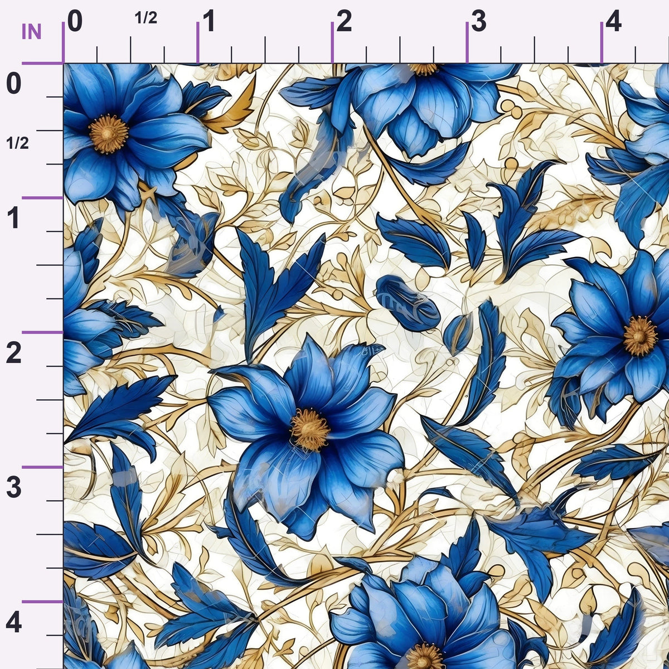Click the "4" on the top ruler
The image size is (669, 669).
pos(614,22)
